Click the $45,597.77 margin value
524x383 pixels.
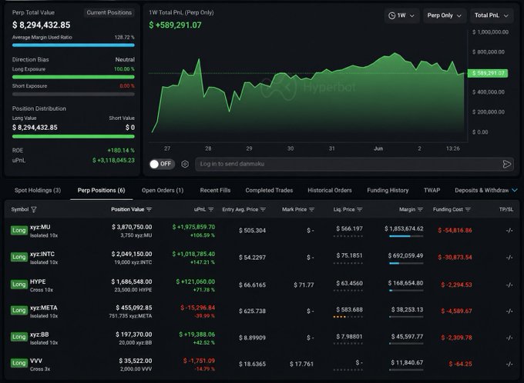[x=407, y=337]
